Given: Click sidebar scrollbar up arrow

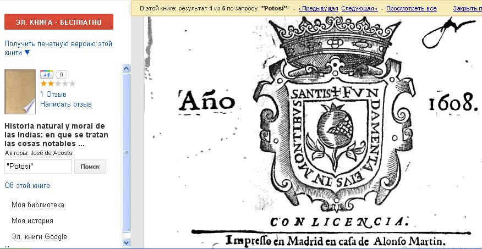Looking at the screenshot, I should point(126,69).
